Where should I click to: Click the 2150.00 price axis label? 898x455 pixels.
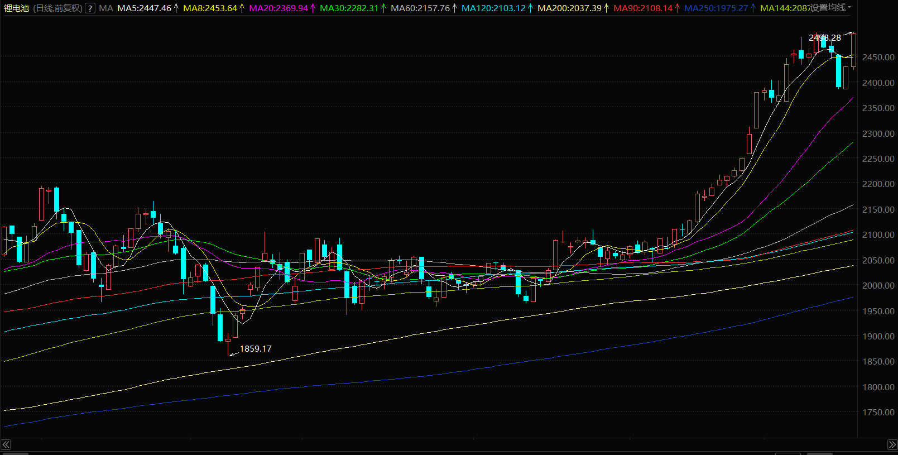click(x=878, y=210)
